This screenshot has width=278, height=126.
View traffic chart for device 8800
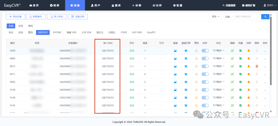tap(240, 58)
